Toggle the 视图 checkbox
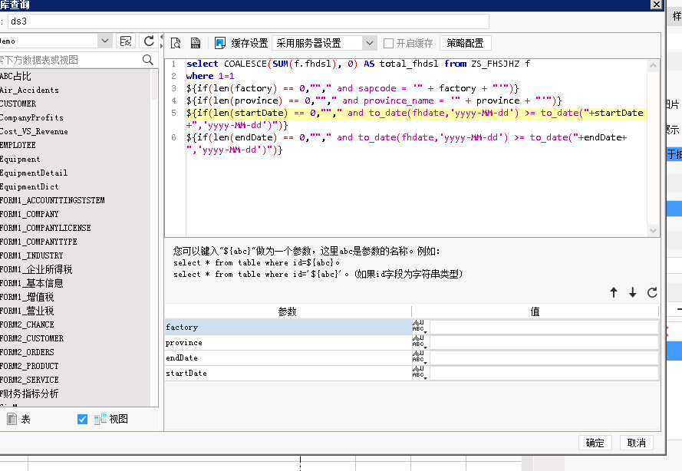This screenshot has width=682, height=471. pyautogui.click(x=82, y=419)
